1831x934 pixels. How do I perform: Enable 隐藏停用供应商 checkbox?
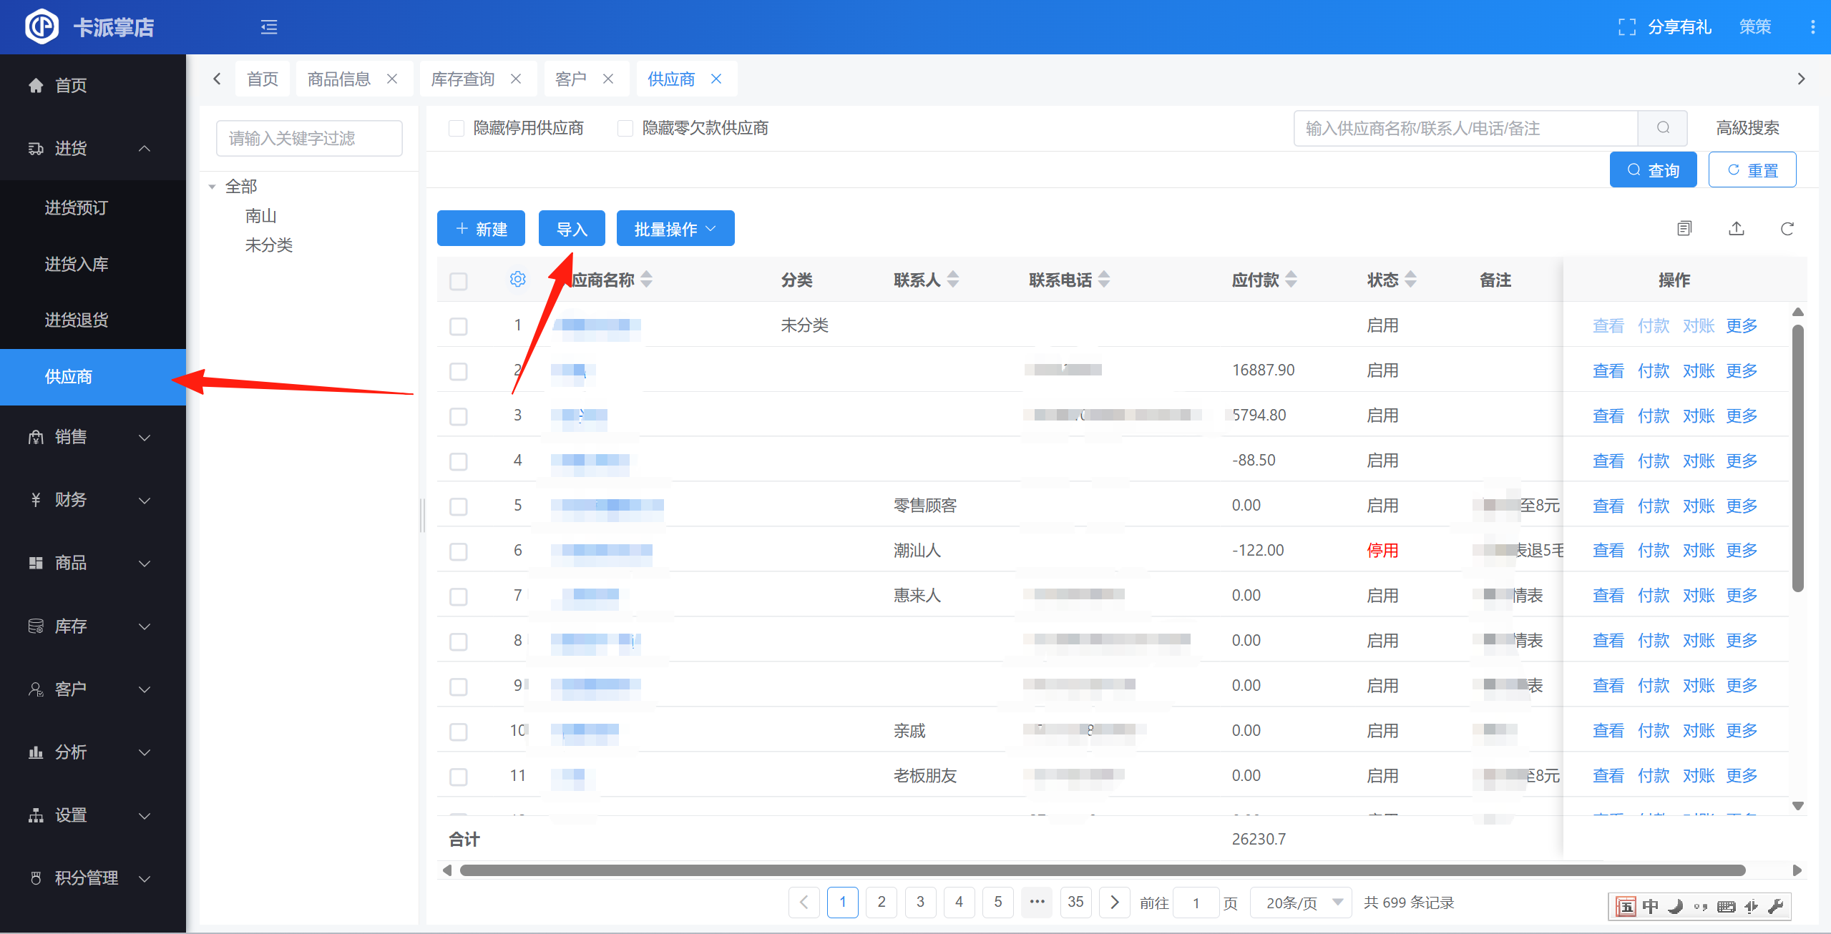pyautogui.click(x=456, y=128)
